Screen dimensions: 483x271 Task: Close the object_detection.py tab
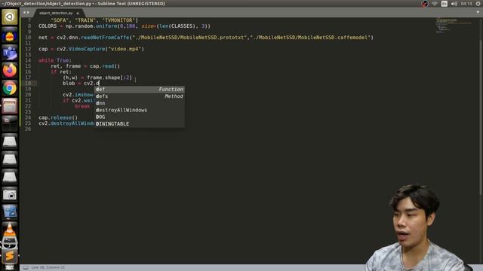[78, 14]
